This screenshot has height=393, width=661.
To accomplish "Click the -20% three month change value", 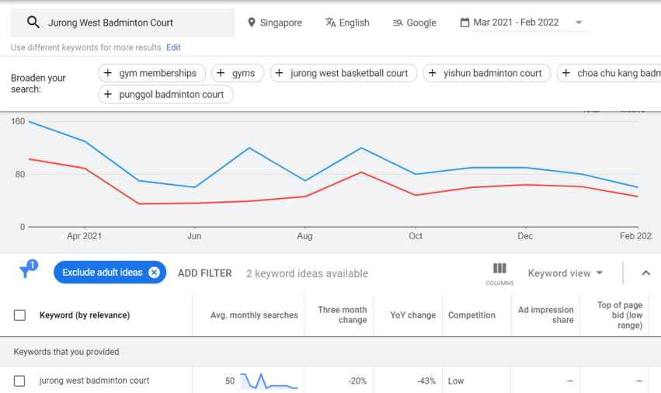I will tap(357, 381).
